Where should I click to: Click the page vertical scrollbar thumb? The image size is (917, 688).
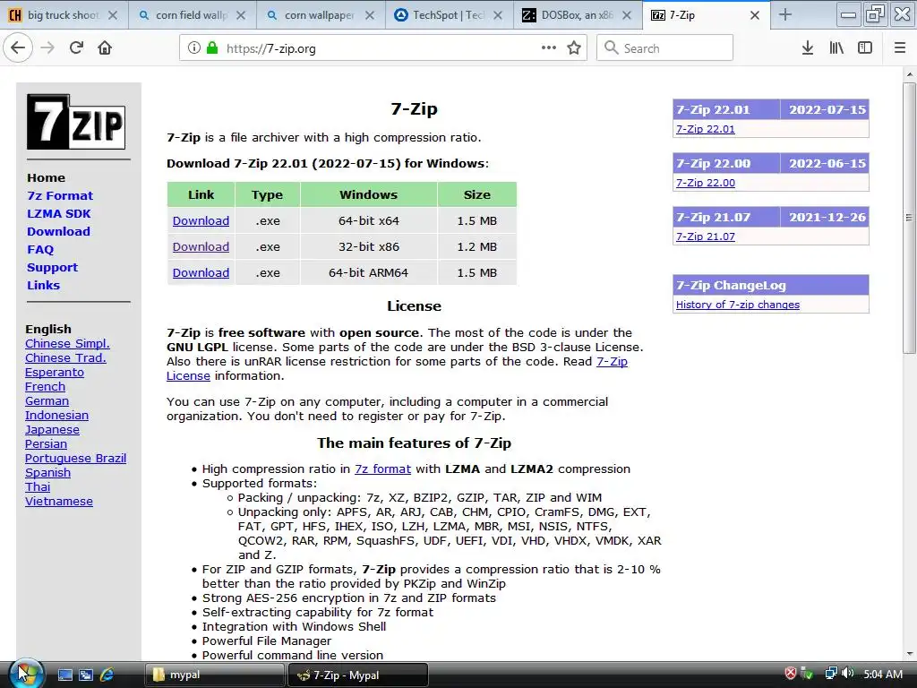pyautogui.click(x=909, y=218)
